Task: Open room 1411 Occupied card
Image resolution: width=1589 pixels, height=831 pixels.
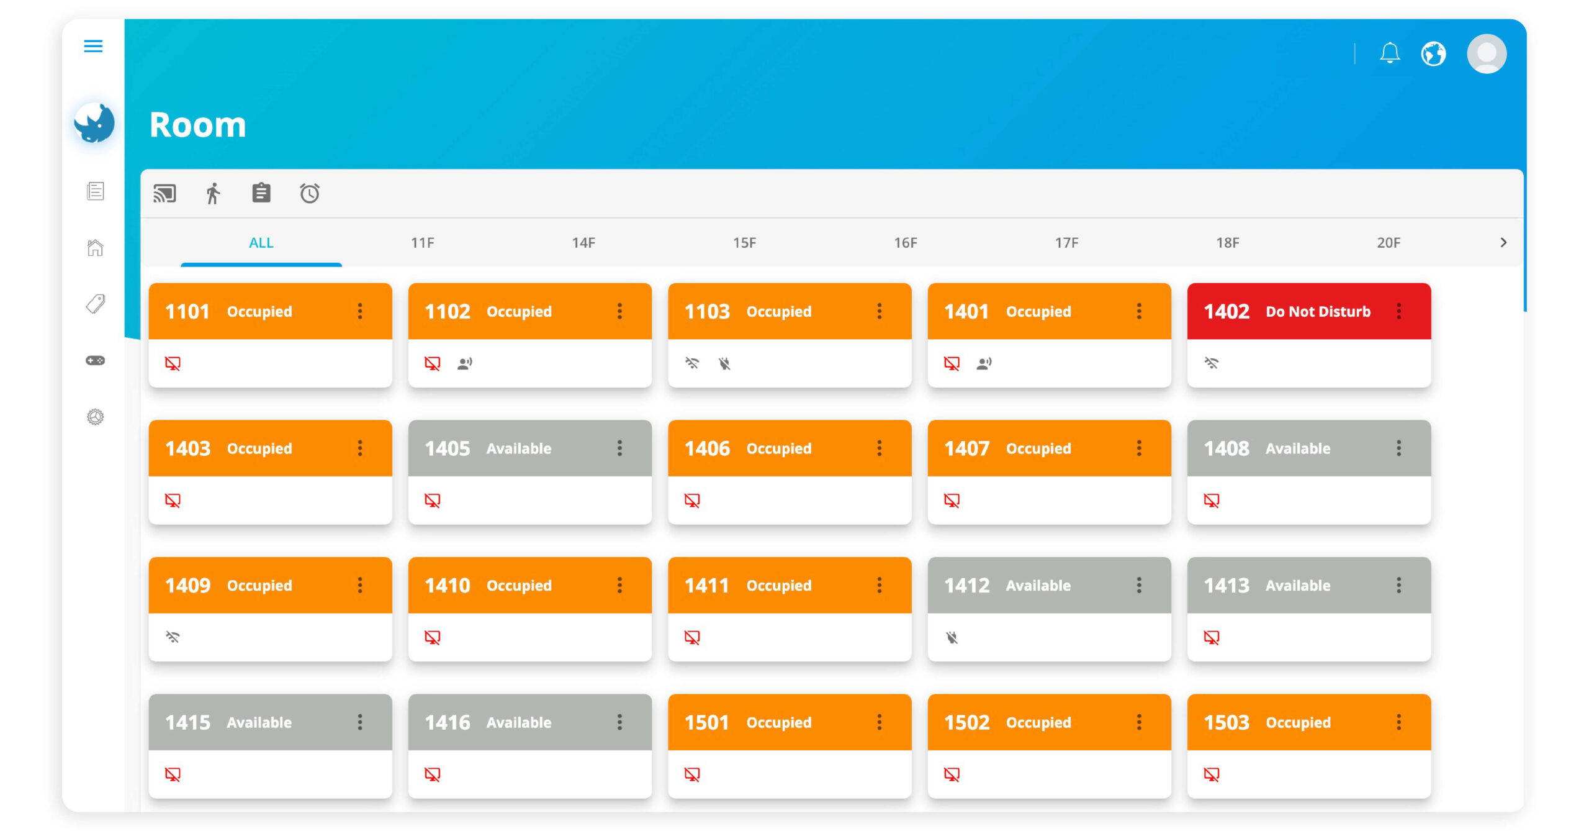Action: [x=790, y=609]
